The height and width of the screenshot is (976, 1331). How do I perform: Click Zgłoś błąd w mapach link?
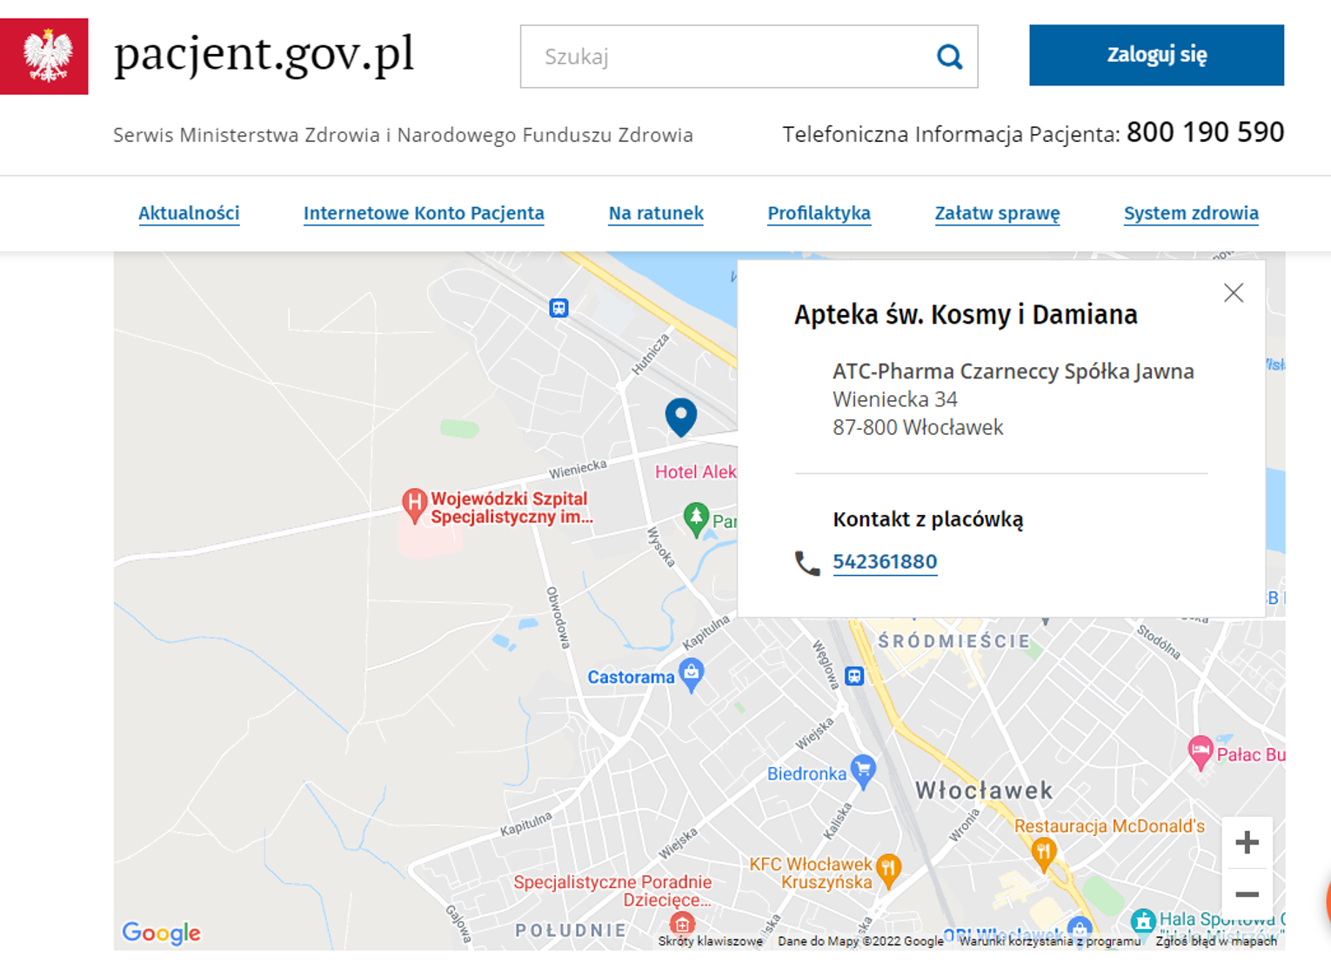pyautogui.click(x=1216, y=941)
